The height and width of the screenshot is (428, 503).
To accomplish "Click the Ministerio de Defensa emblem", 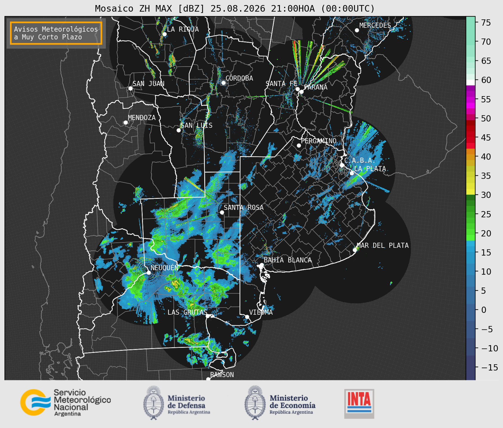I will tap(154, 403).
